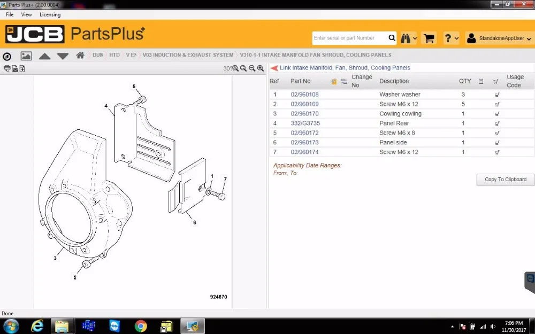The width and height of the screenshot is (535, 334).
Task: Go to V03 Induction & Exhaust System breadcrumb
Action: tap(188, 55)
